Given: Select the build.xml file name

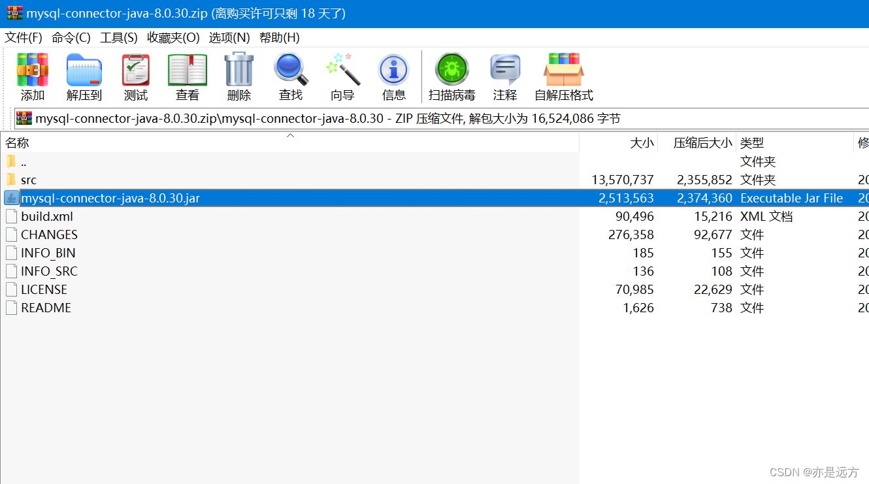Looking at the screenshot, I should click(x=47, y=216).
